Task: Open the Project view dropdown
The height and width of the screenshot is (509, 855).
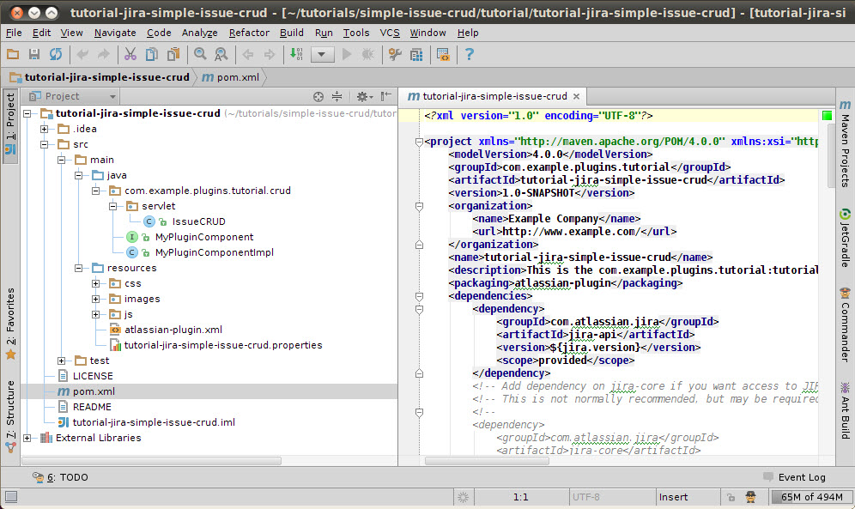Action: pyautogui.click(x=70, y=97)
